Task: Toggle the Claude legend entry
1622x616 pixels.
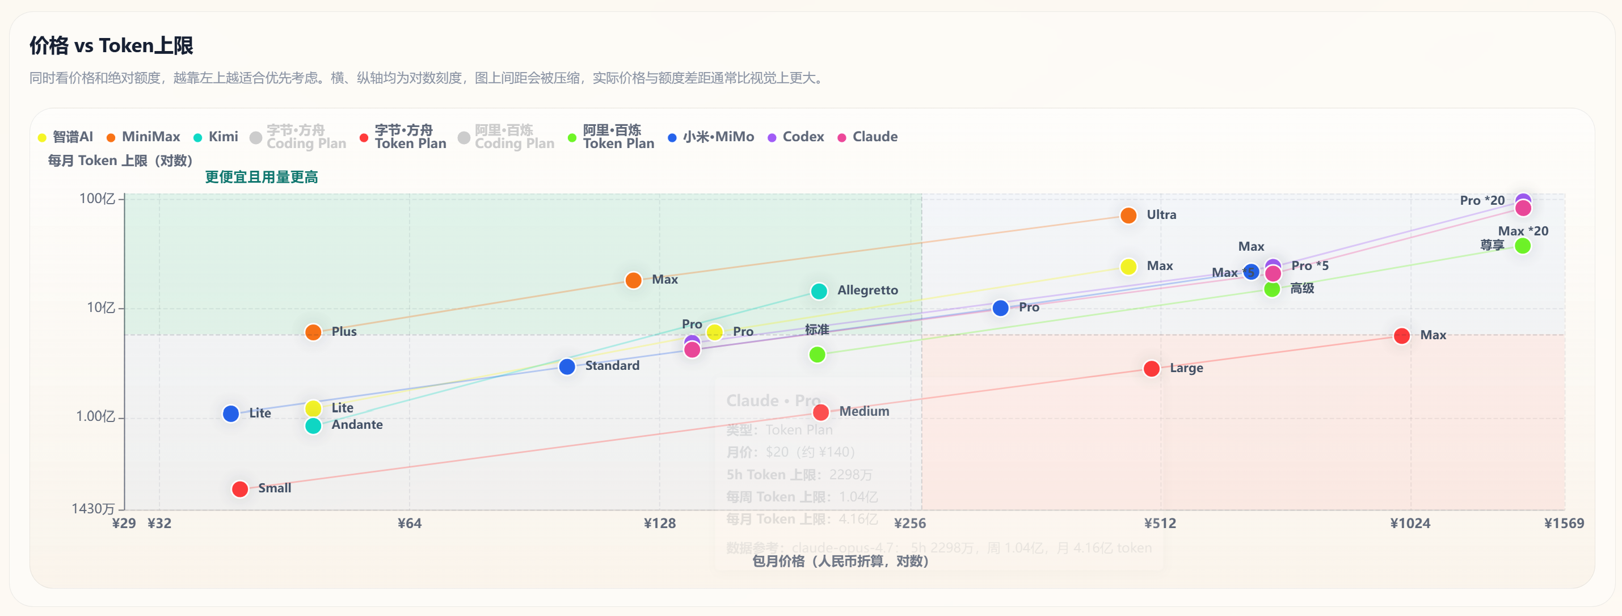Action: tap(867, 137)
